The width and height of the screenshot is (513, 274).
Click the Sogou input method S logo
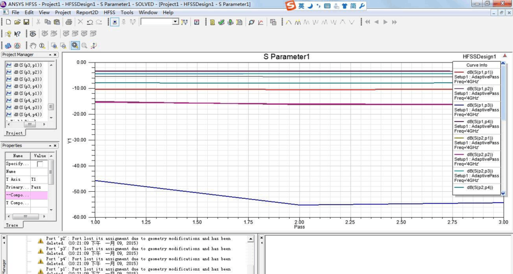tap(290, 5)
